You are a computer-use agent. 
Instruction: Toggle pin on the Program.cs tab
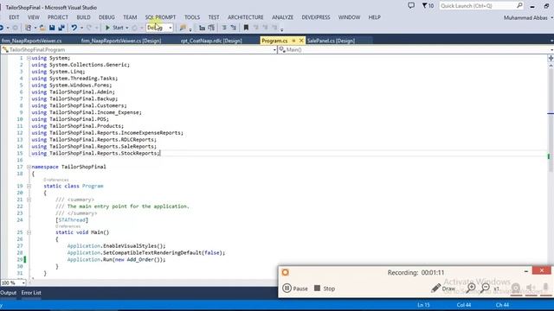293,41
